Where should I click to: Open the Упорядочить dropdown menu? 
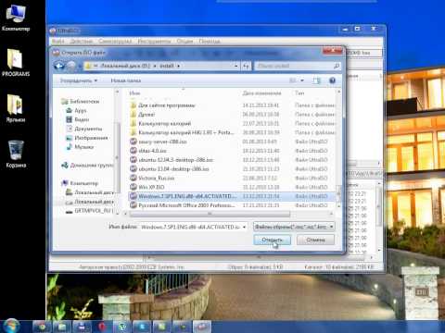(79, 80)
